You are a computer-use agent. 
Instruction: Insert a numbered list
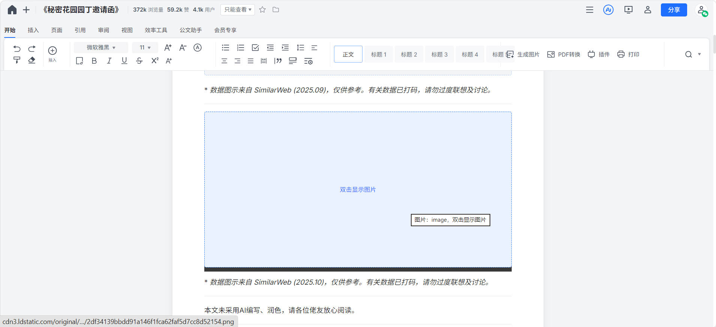[240, 48]
